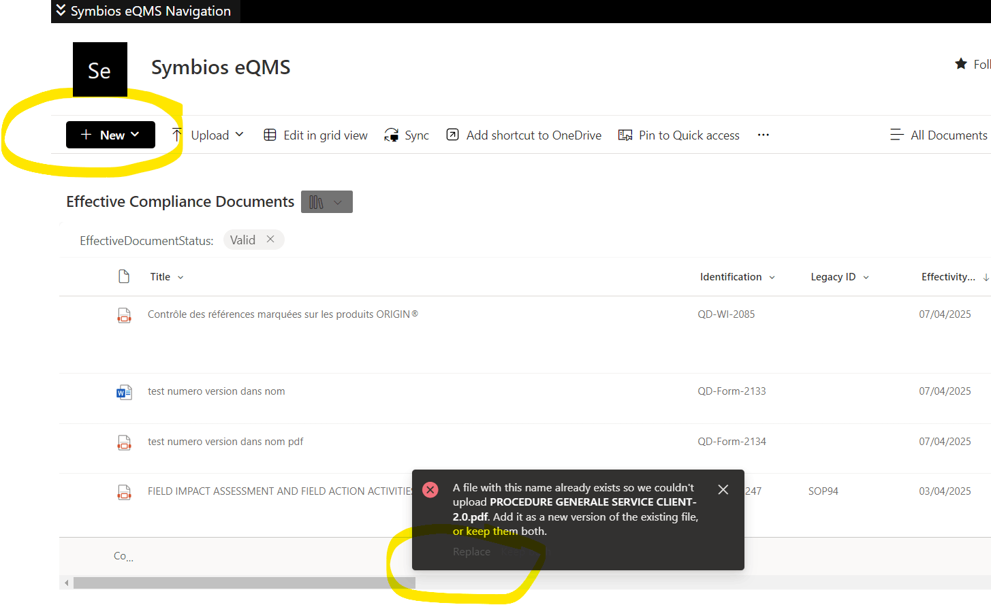Open the library switcher dropdown button
The image size is (991, 605).
coord(327,202)
